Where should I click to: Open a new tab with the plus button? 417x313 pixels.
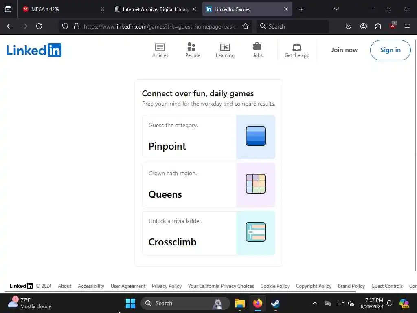[x=301, y=9]
